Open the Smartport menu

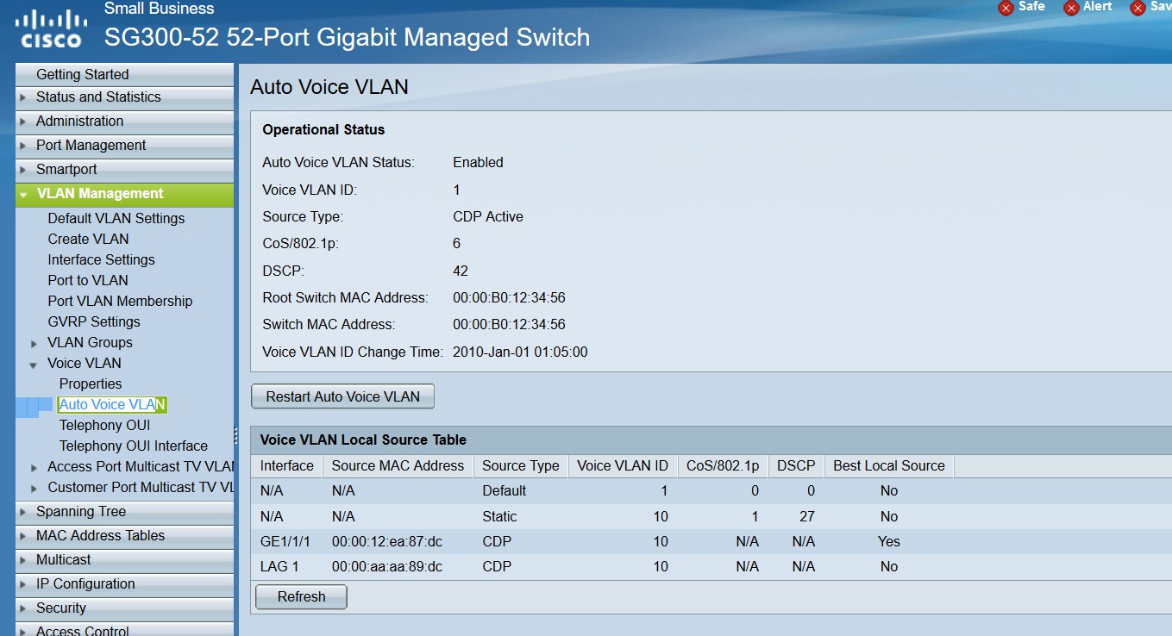[x=66, y=169]
